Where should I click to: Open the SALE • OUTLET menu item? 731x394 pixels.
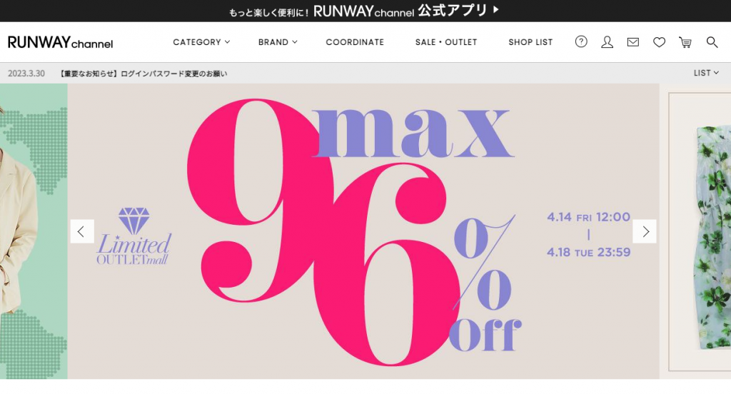tap(446, 42)
